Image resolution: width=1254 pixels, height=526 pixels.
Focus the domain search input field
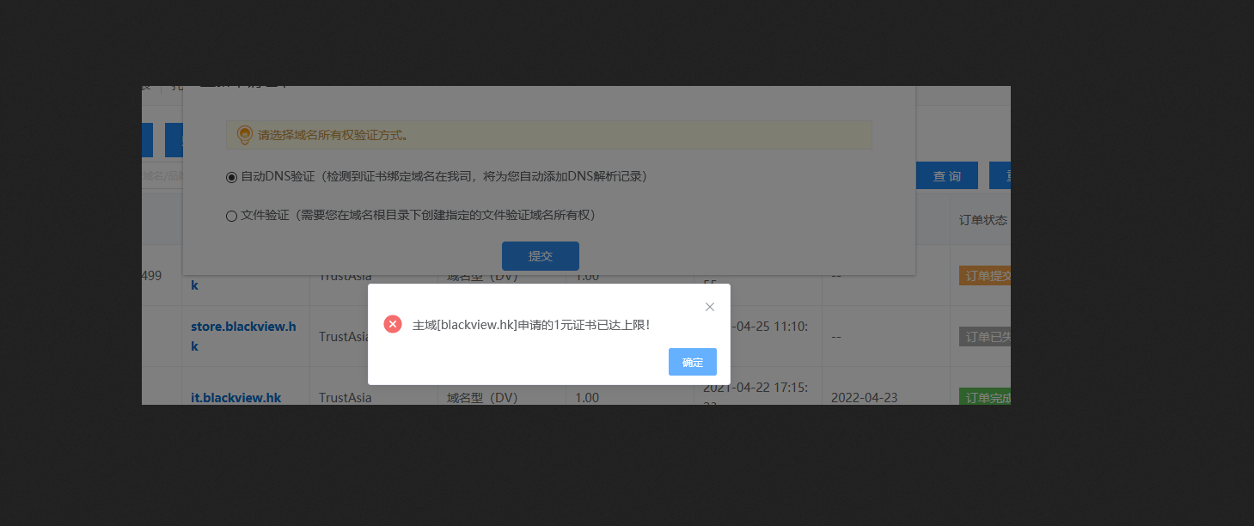[162, 175]
